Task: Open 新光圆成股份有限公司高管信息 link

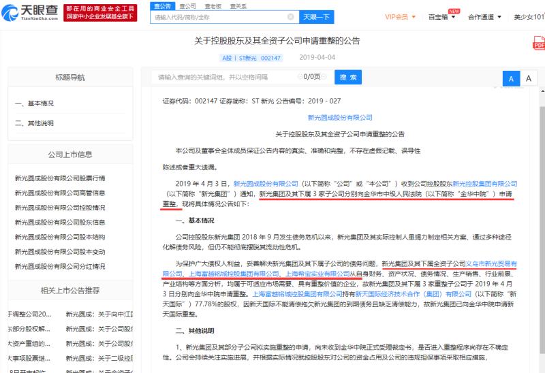Action: (60, 193)
